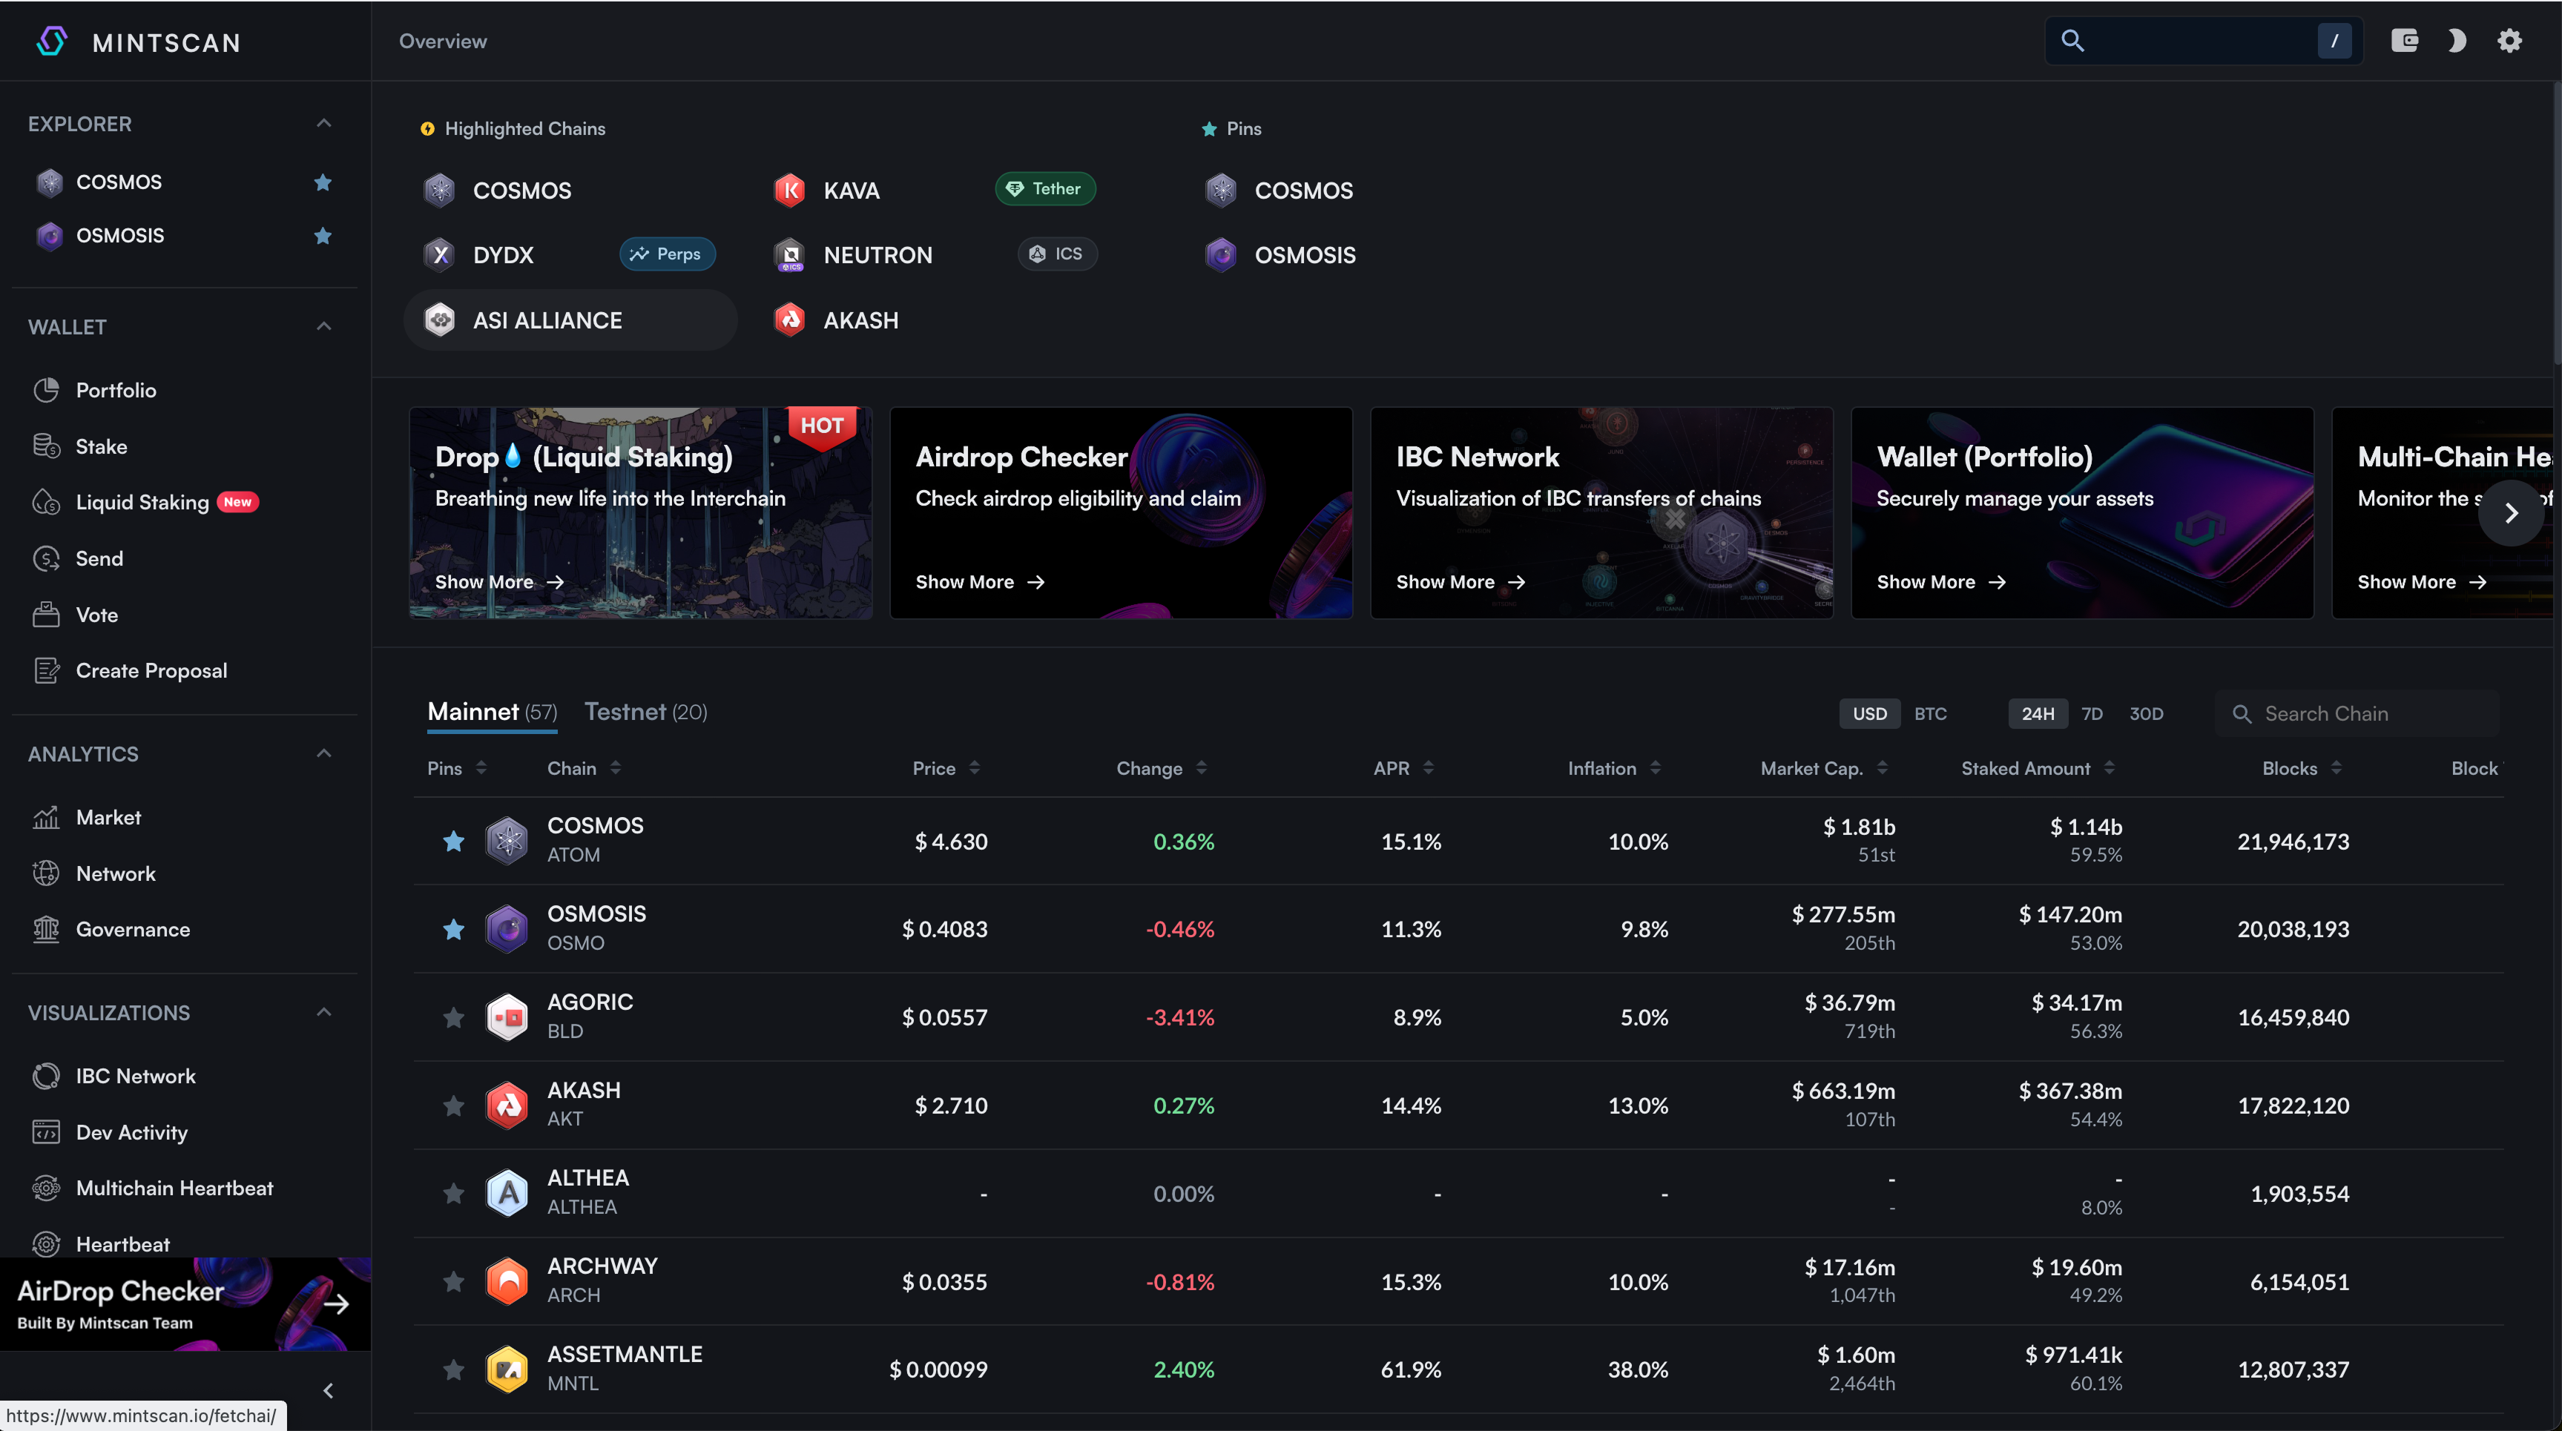Collapse the EXPLORER section

[323, 123]
